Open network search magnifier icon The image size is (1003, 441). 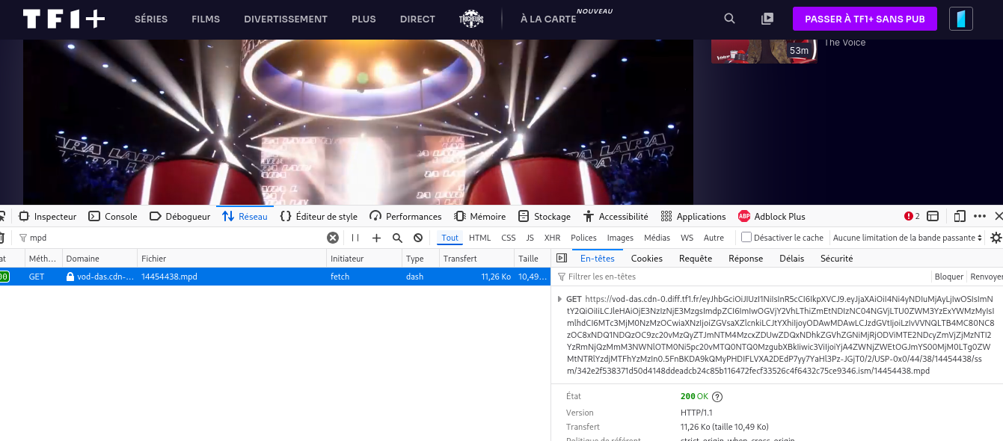tap(397, 238)
